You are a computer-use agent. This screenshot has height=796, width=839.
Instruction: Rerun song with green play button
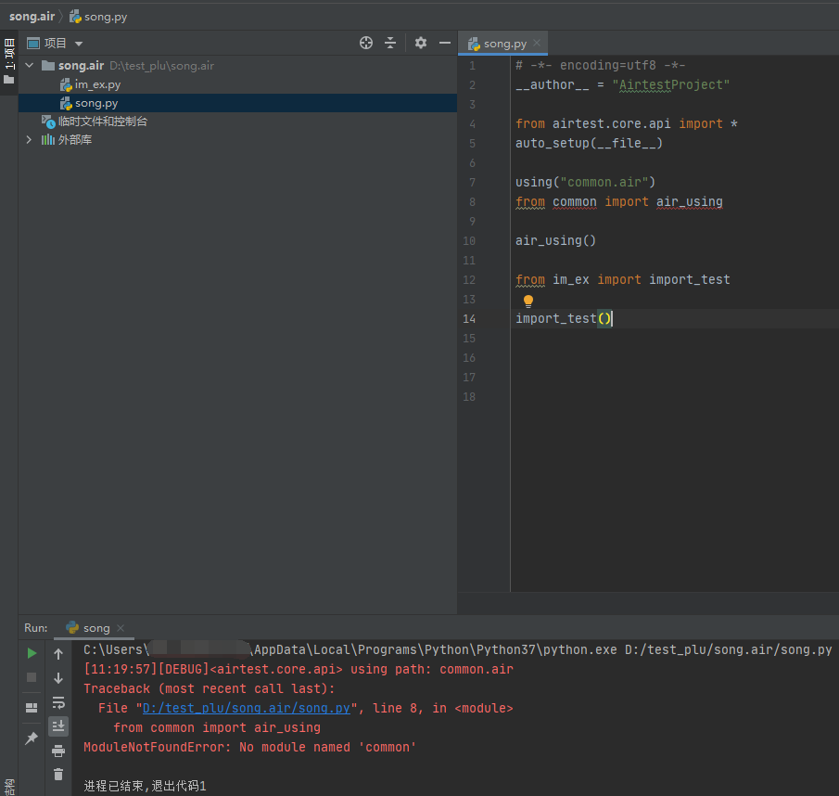coord(32,653)
